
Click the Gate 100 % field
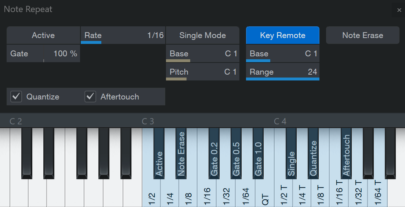pyautogui.click(x=43, y=53)
